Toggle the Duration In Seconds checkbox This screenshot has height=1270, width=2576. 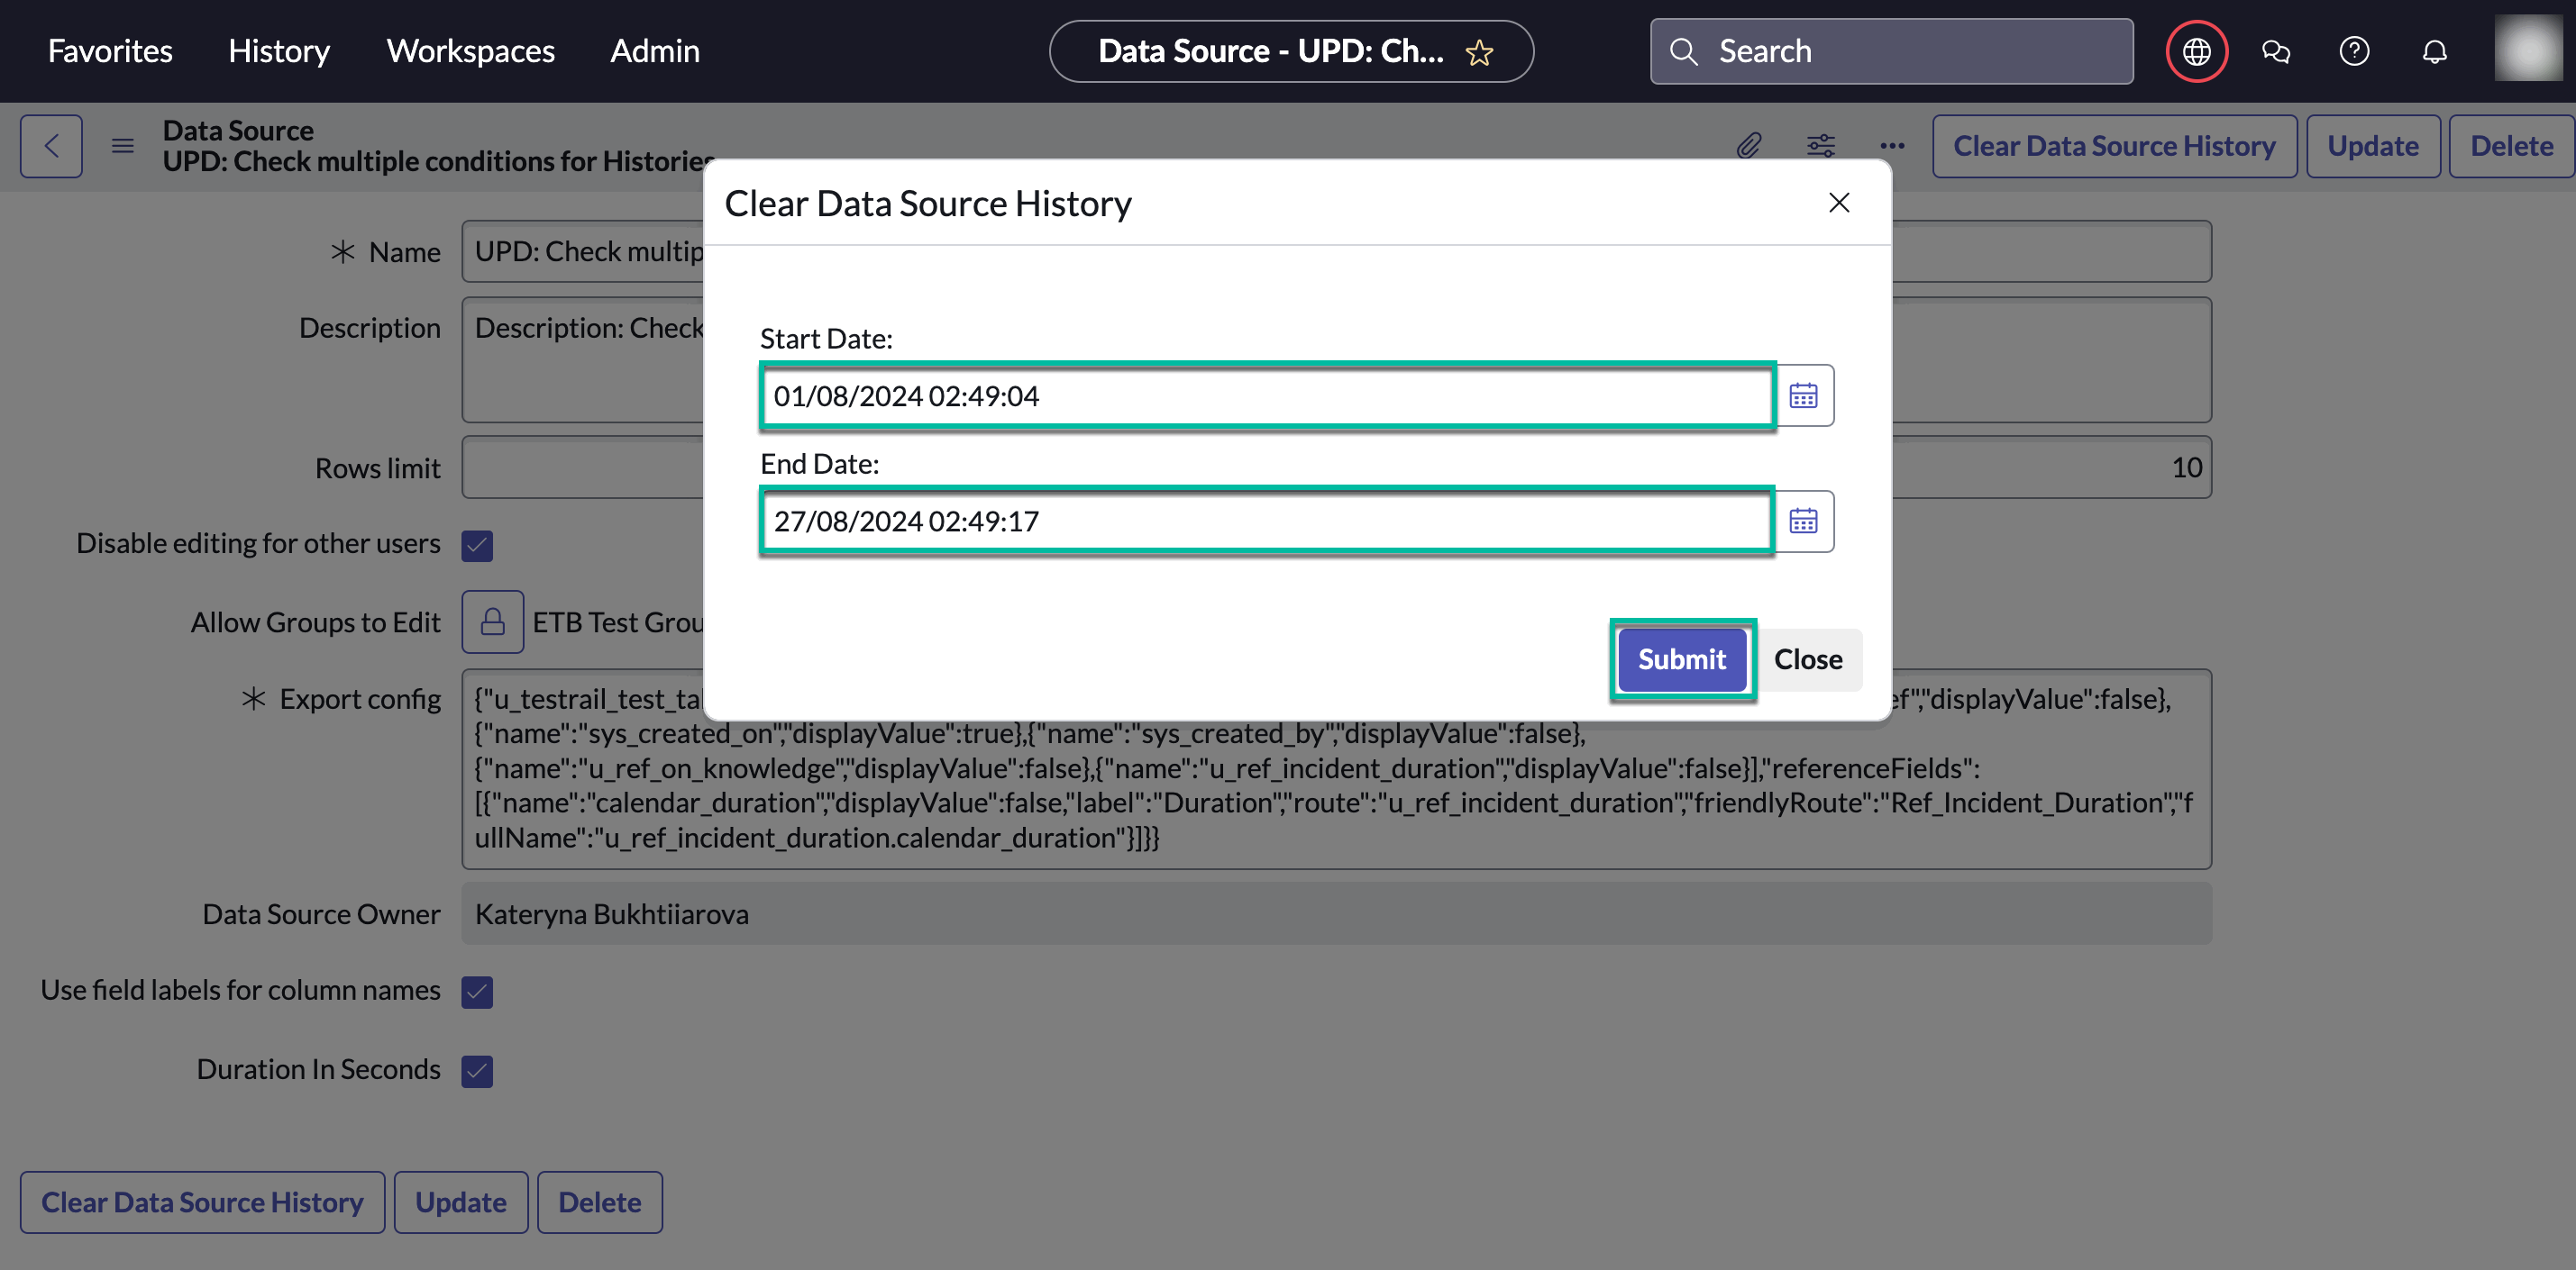tap(478, 1071)
